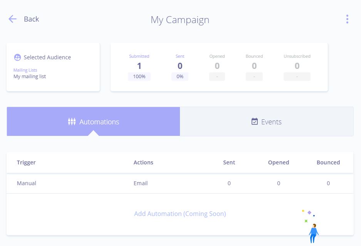Click the Opened count statistic
The image size is (361, 246).
click(217, 66)
